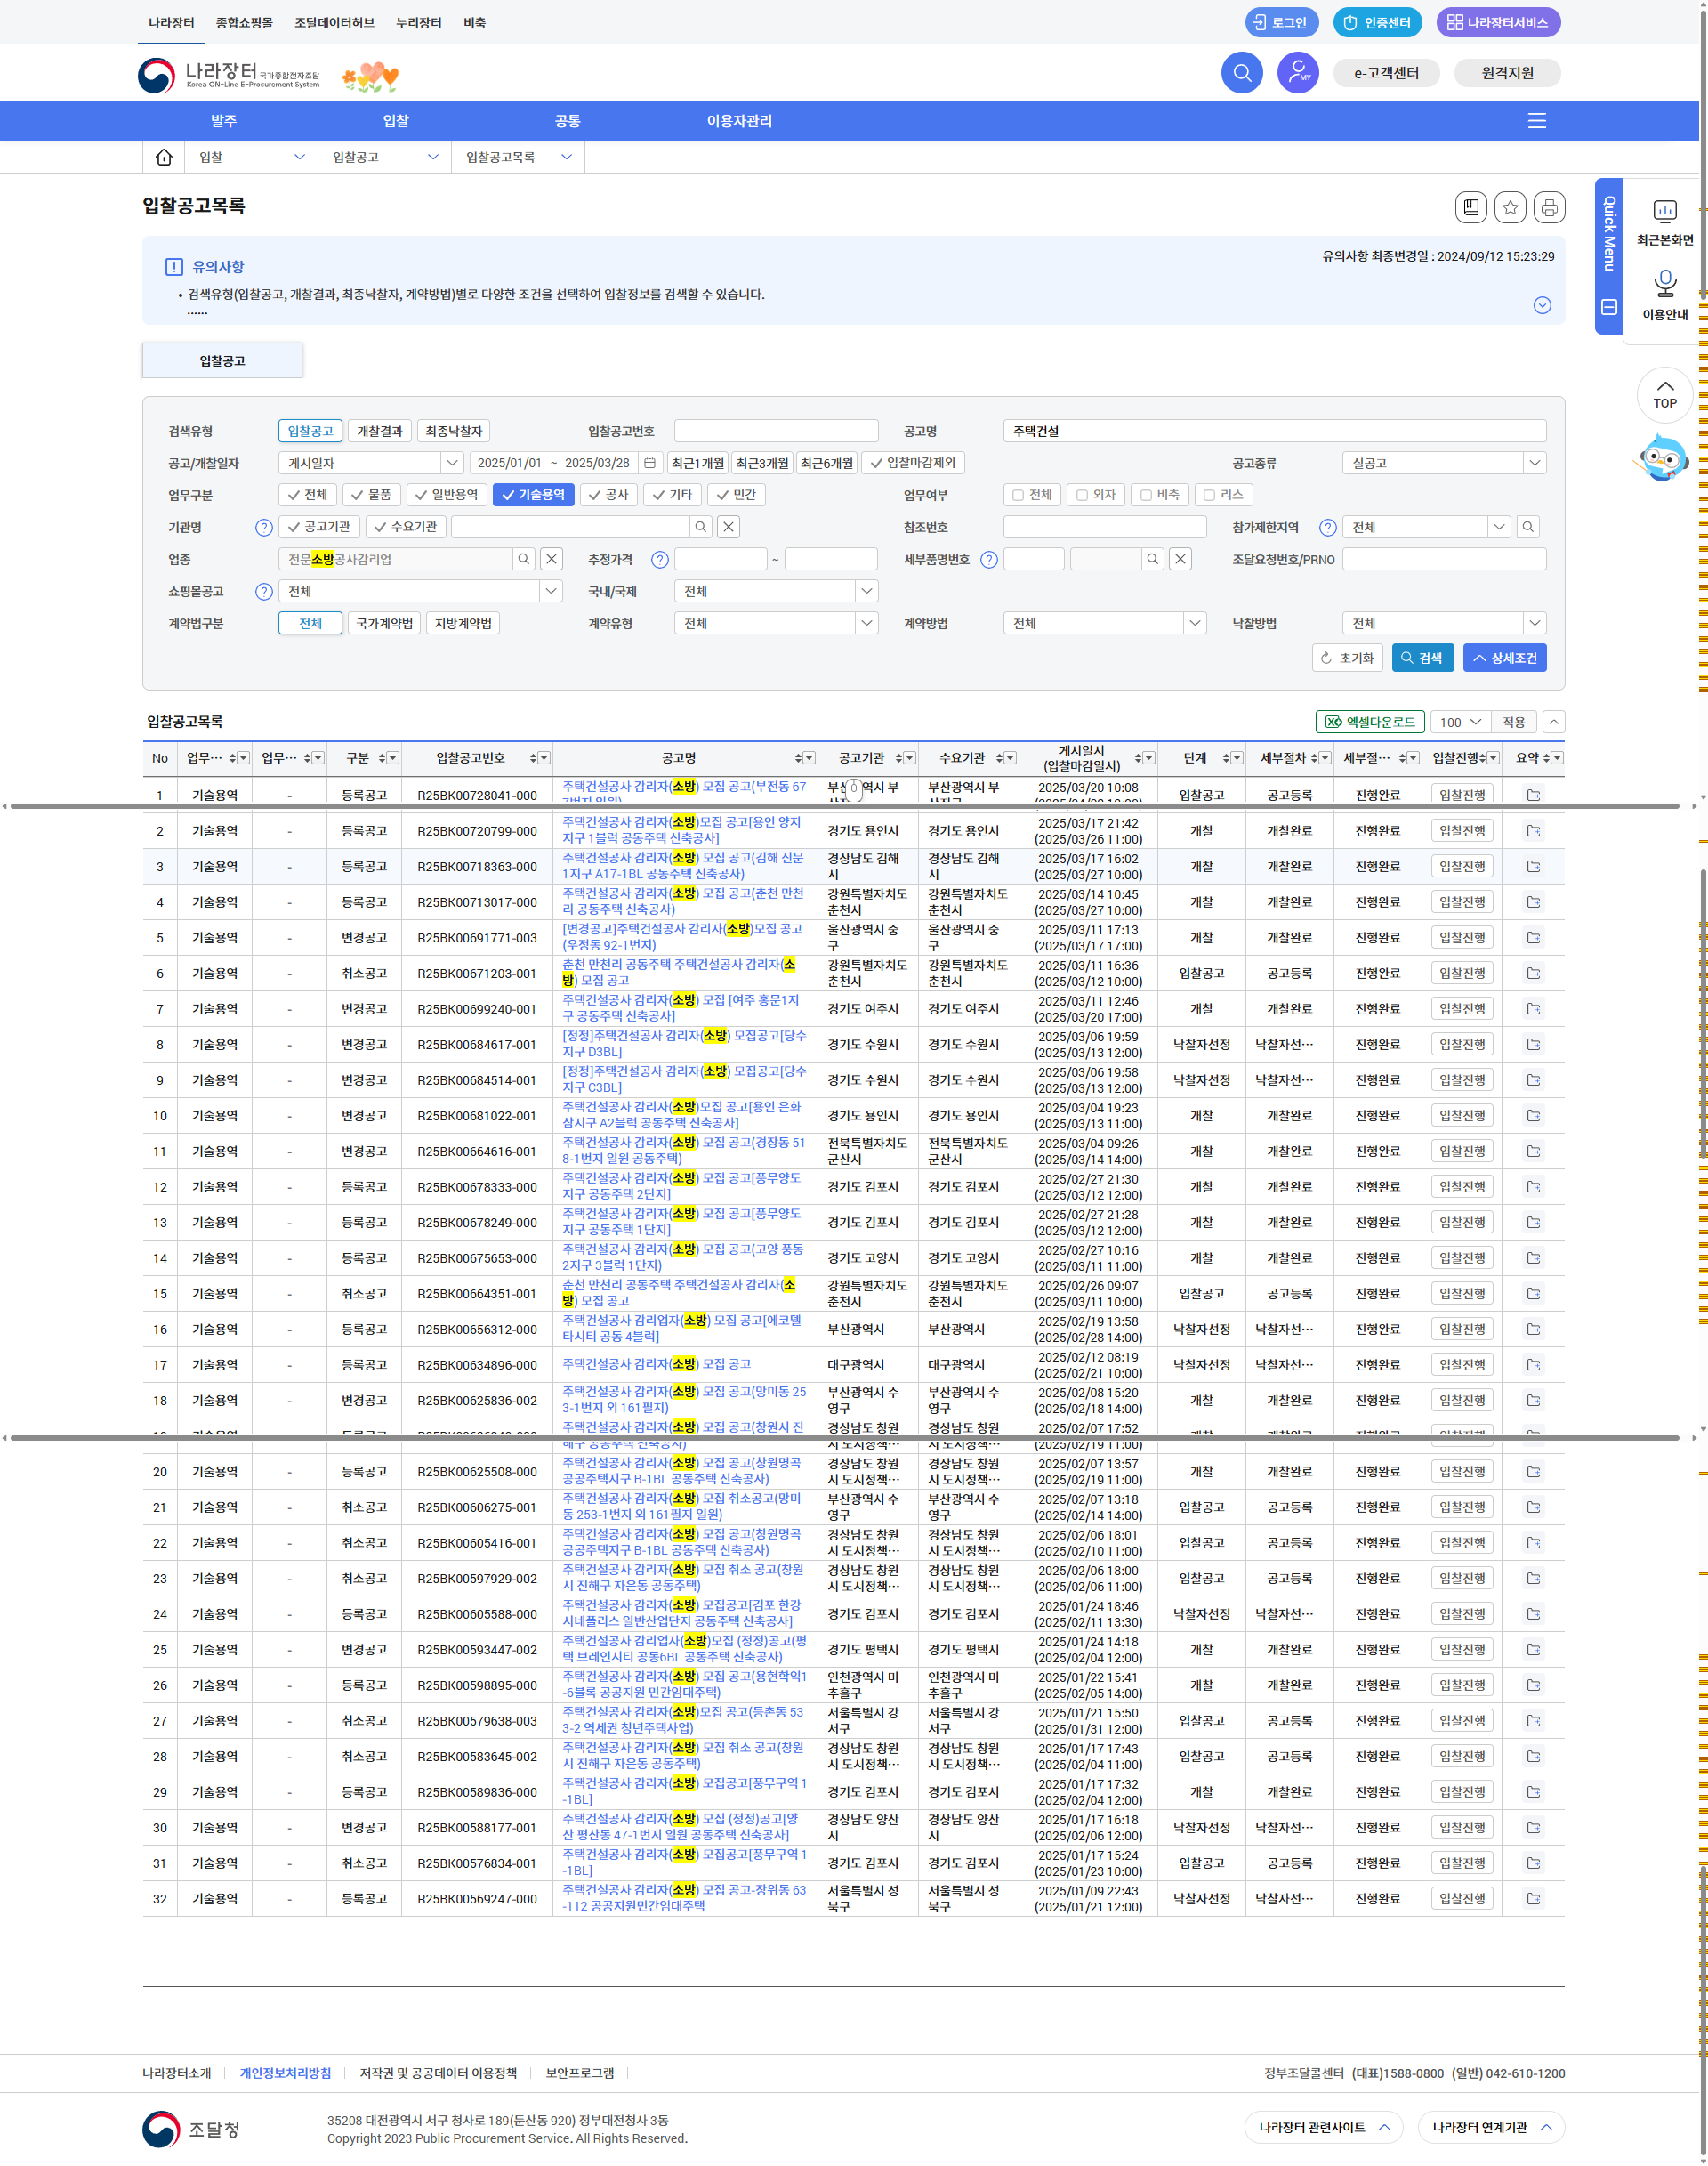
Task: Click the magnifier search icon in header
Action: pyautogui.click(x=1241, y=73)
